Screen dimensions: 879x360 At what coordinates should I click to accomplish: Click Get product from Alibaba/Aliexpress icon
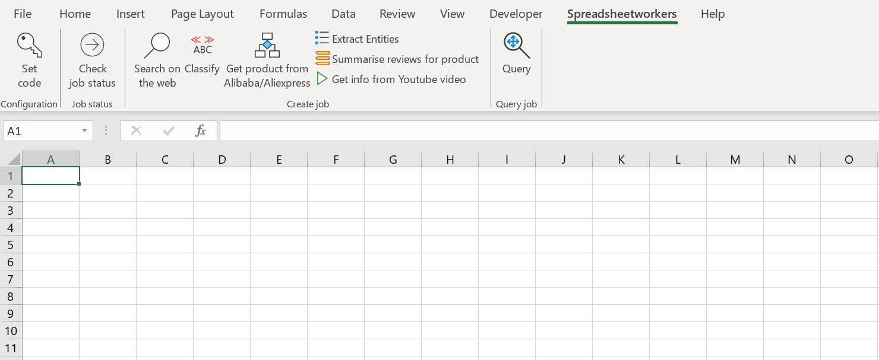pos(267,45)
